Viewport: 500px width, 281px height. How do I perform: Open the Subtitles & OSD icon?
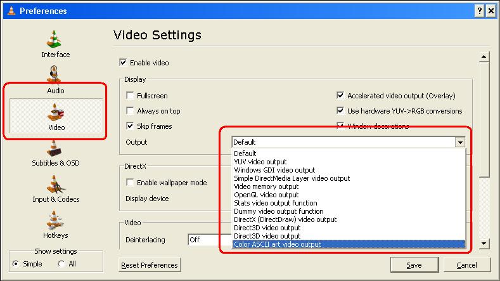(x=54, y=148)
